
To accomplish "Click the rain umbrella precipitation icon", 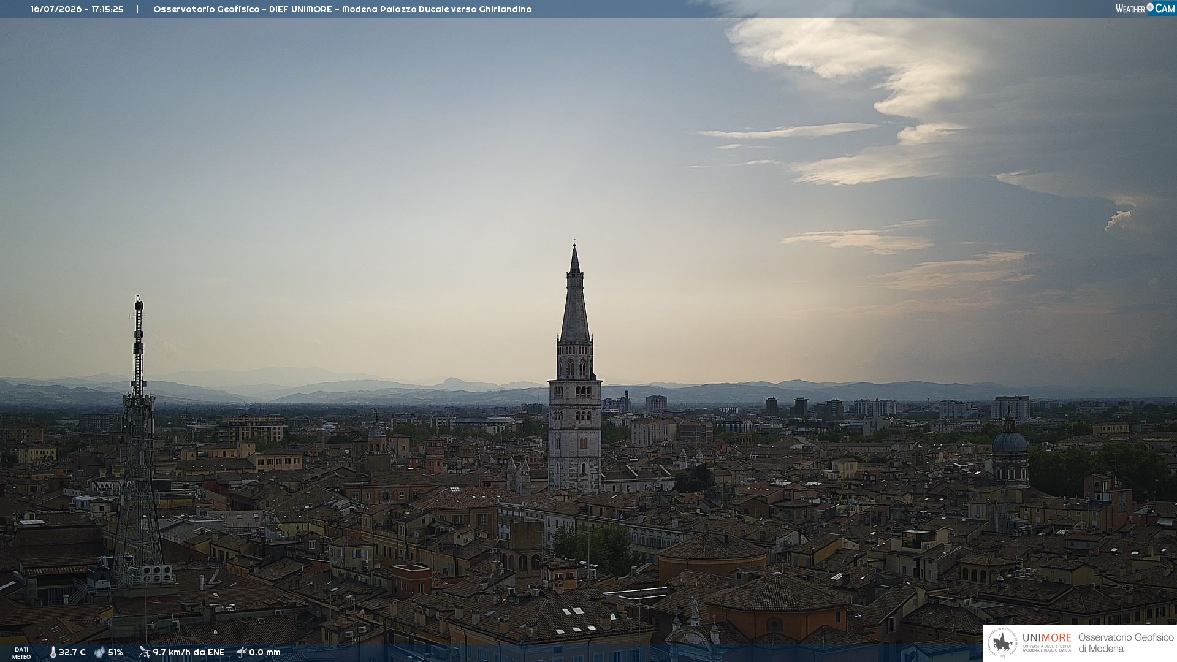I will [x=242, y=652].
